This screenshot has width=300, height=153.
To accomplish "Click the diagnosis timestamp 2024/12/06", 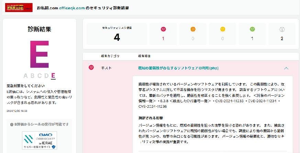I will (x=17, y=111).
